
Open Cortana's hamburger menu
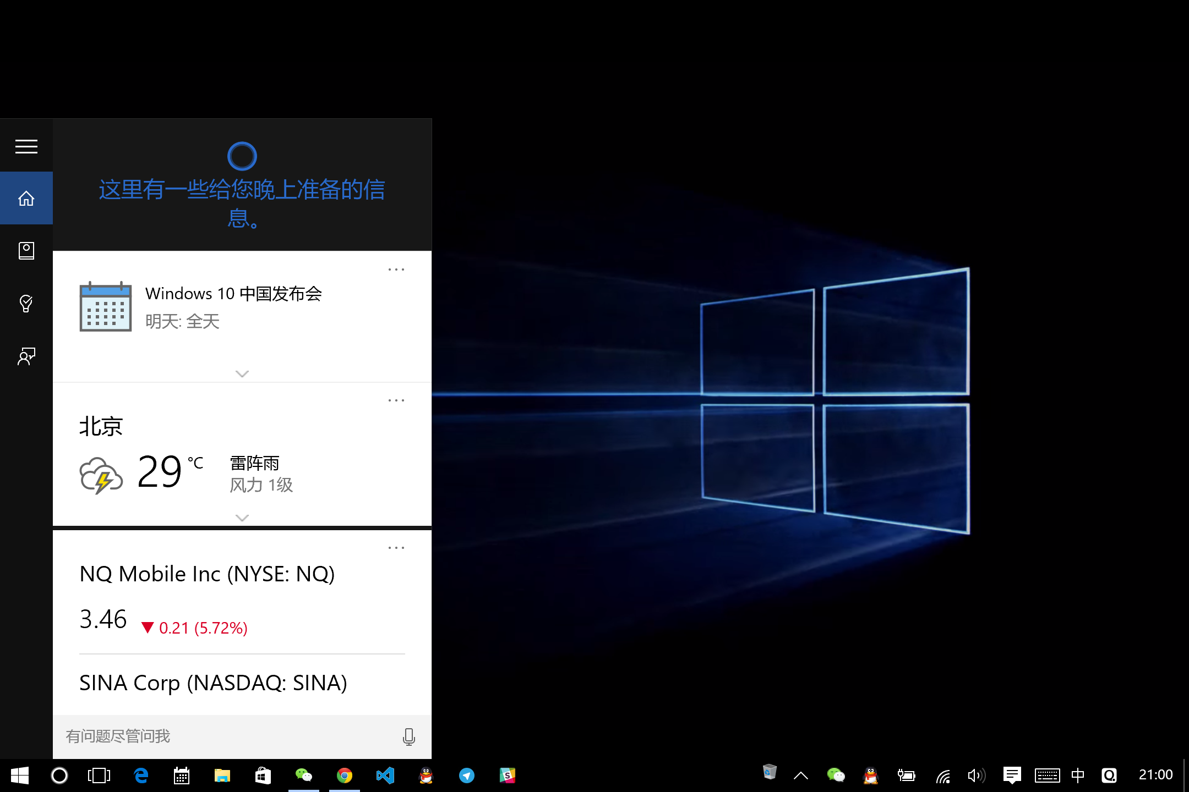26,146
